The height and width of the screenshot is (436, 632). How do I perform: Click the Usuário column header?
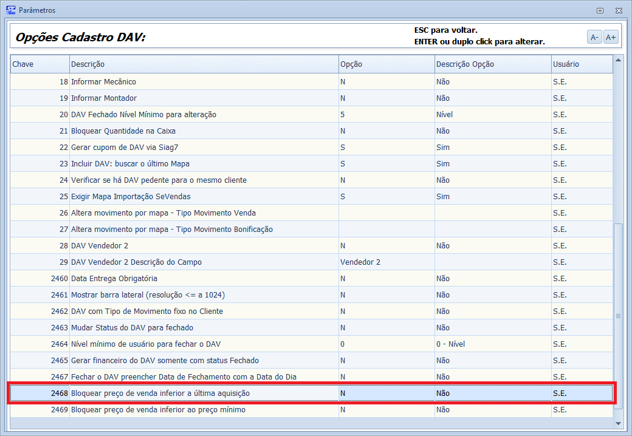[581, 64]
